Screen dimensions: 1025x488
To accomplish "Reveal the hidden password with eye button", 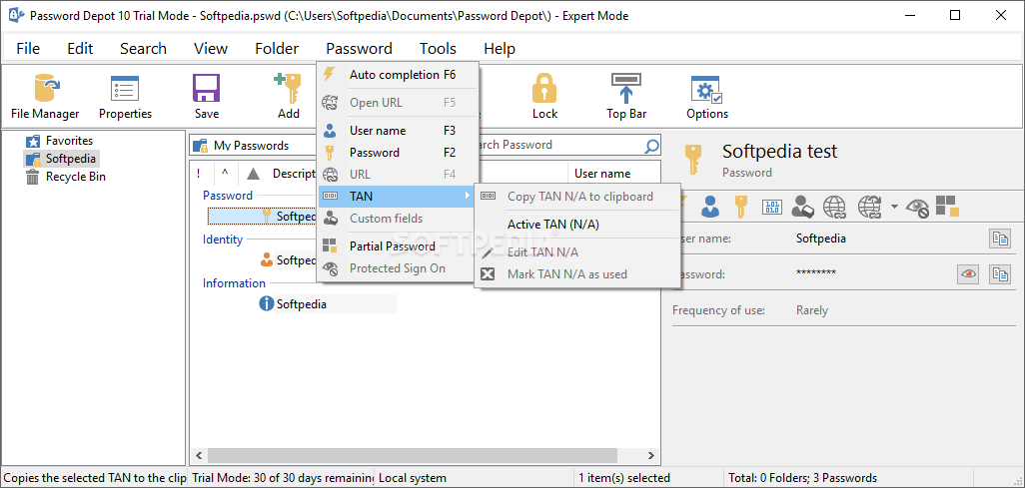I will [967, 274].
